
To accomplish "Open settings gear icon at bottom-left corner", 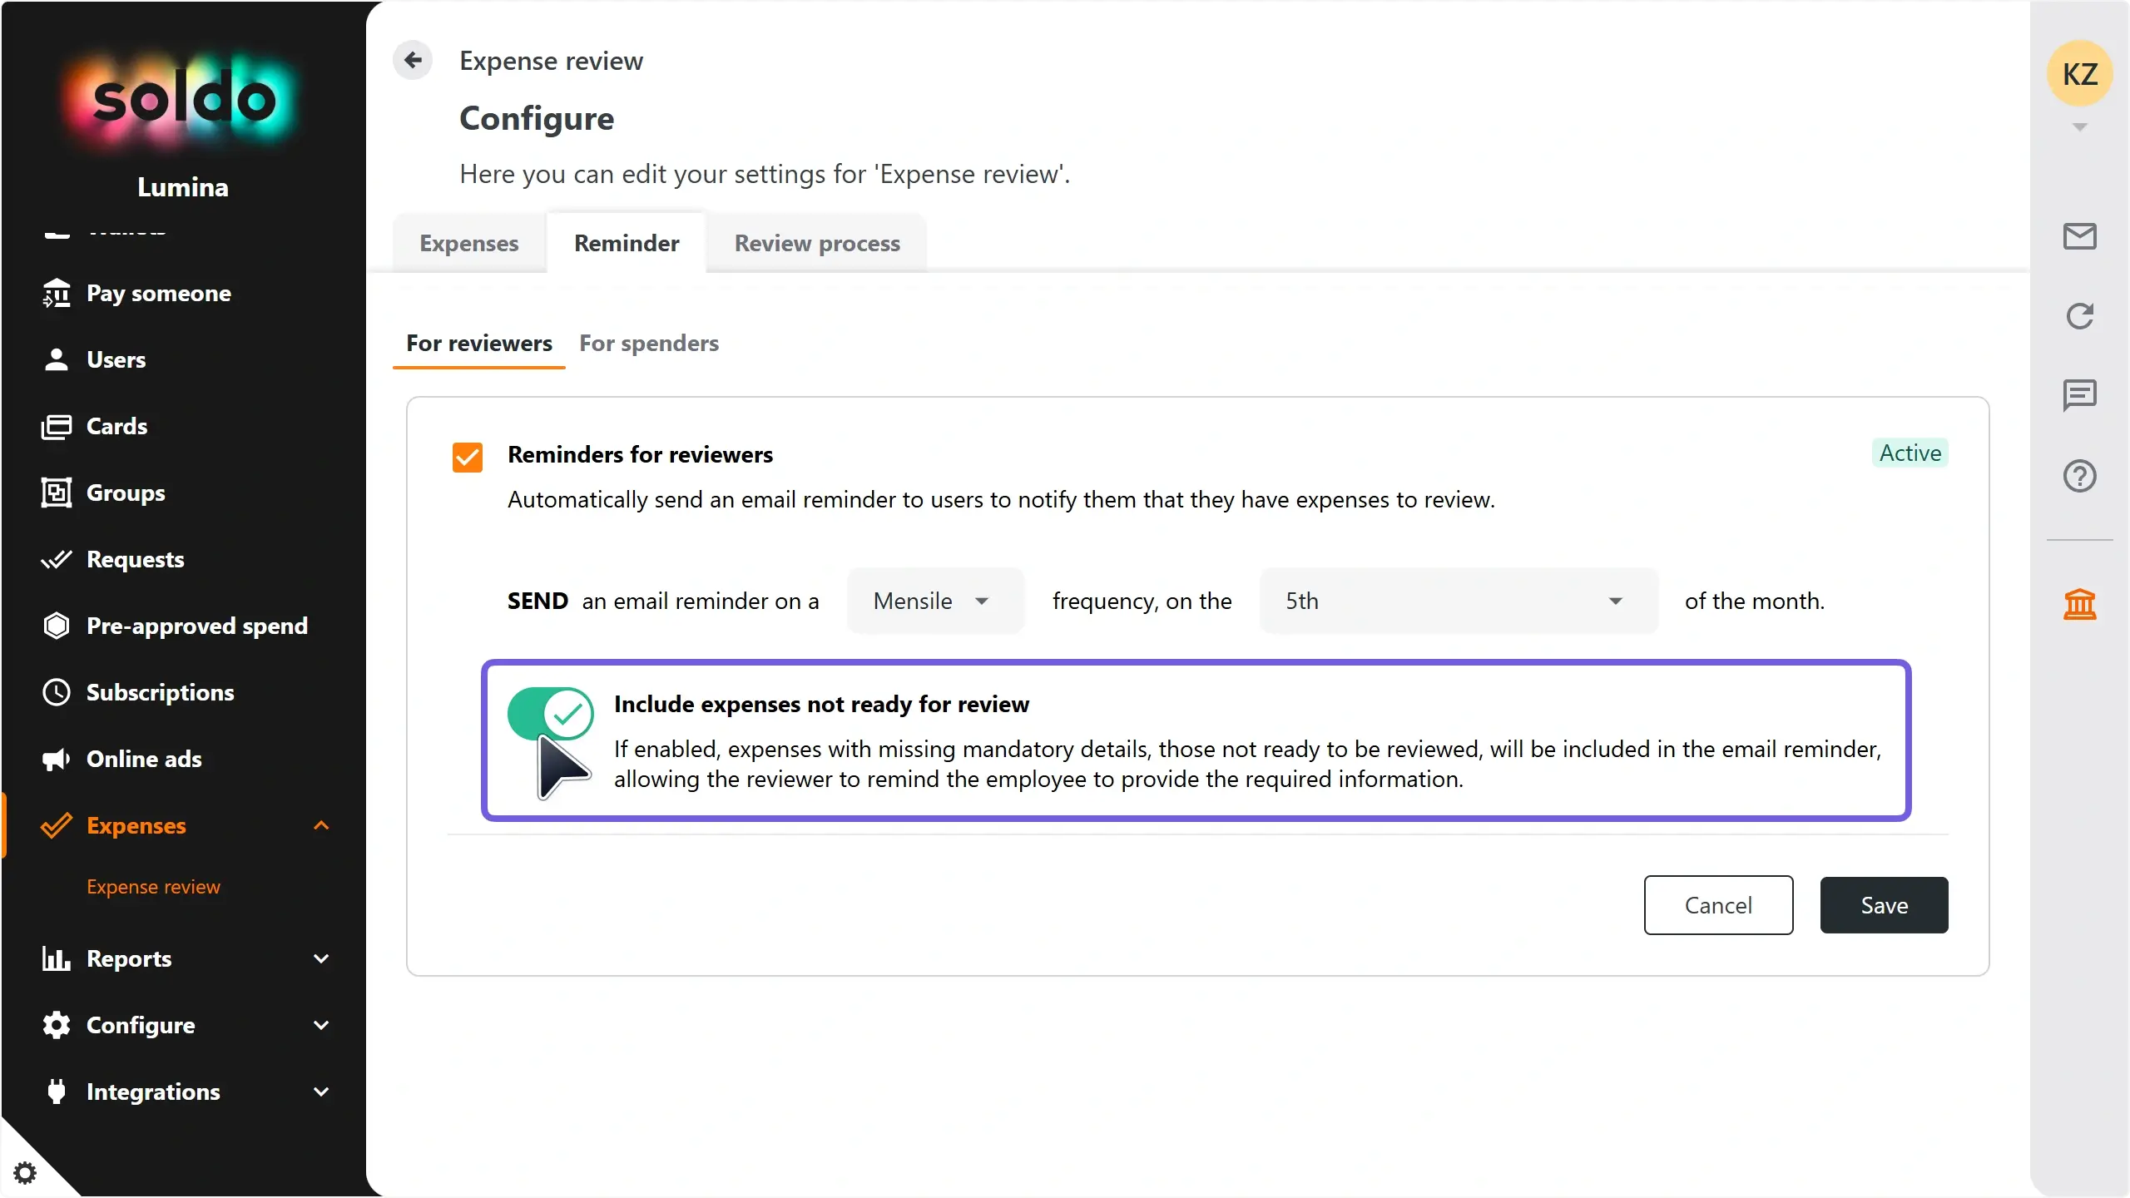I will pyautogui.click(x=25, y=1173).
